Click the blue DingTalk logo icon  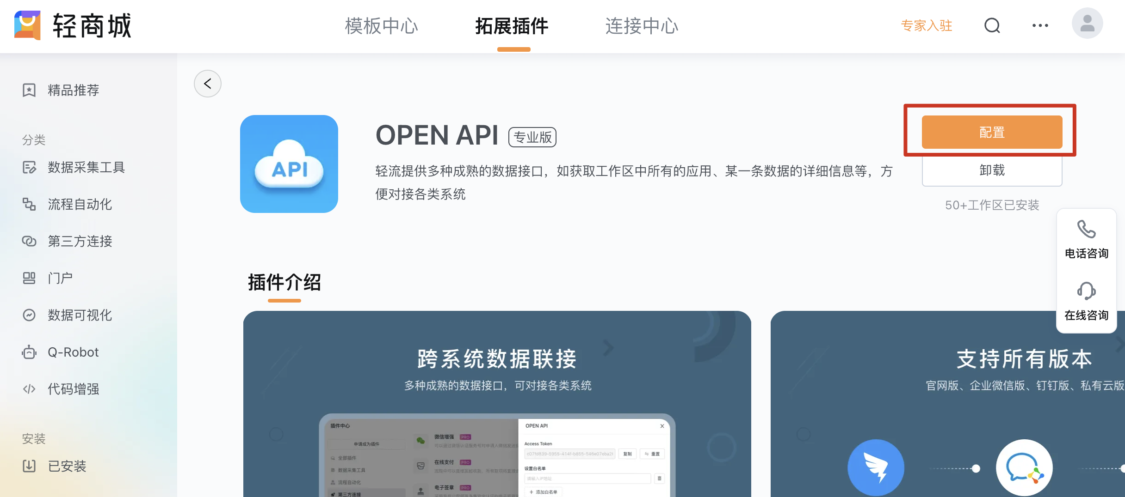point(876,467)
